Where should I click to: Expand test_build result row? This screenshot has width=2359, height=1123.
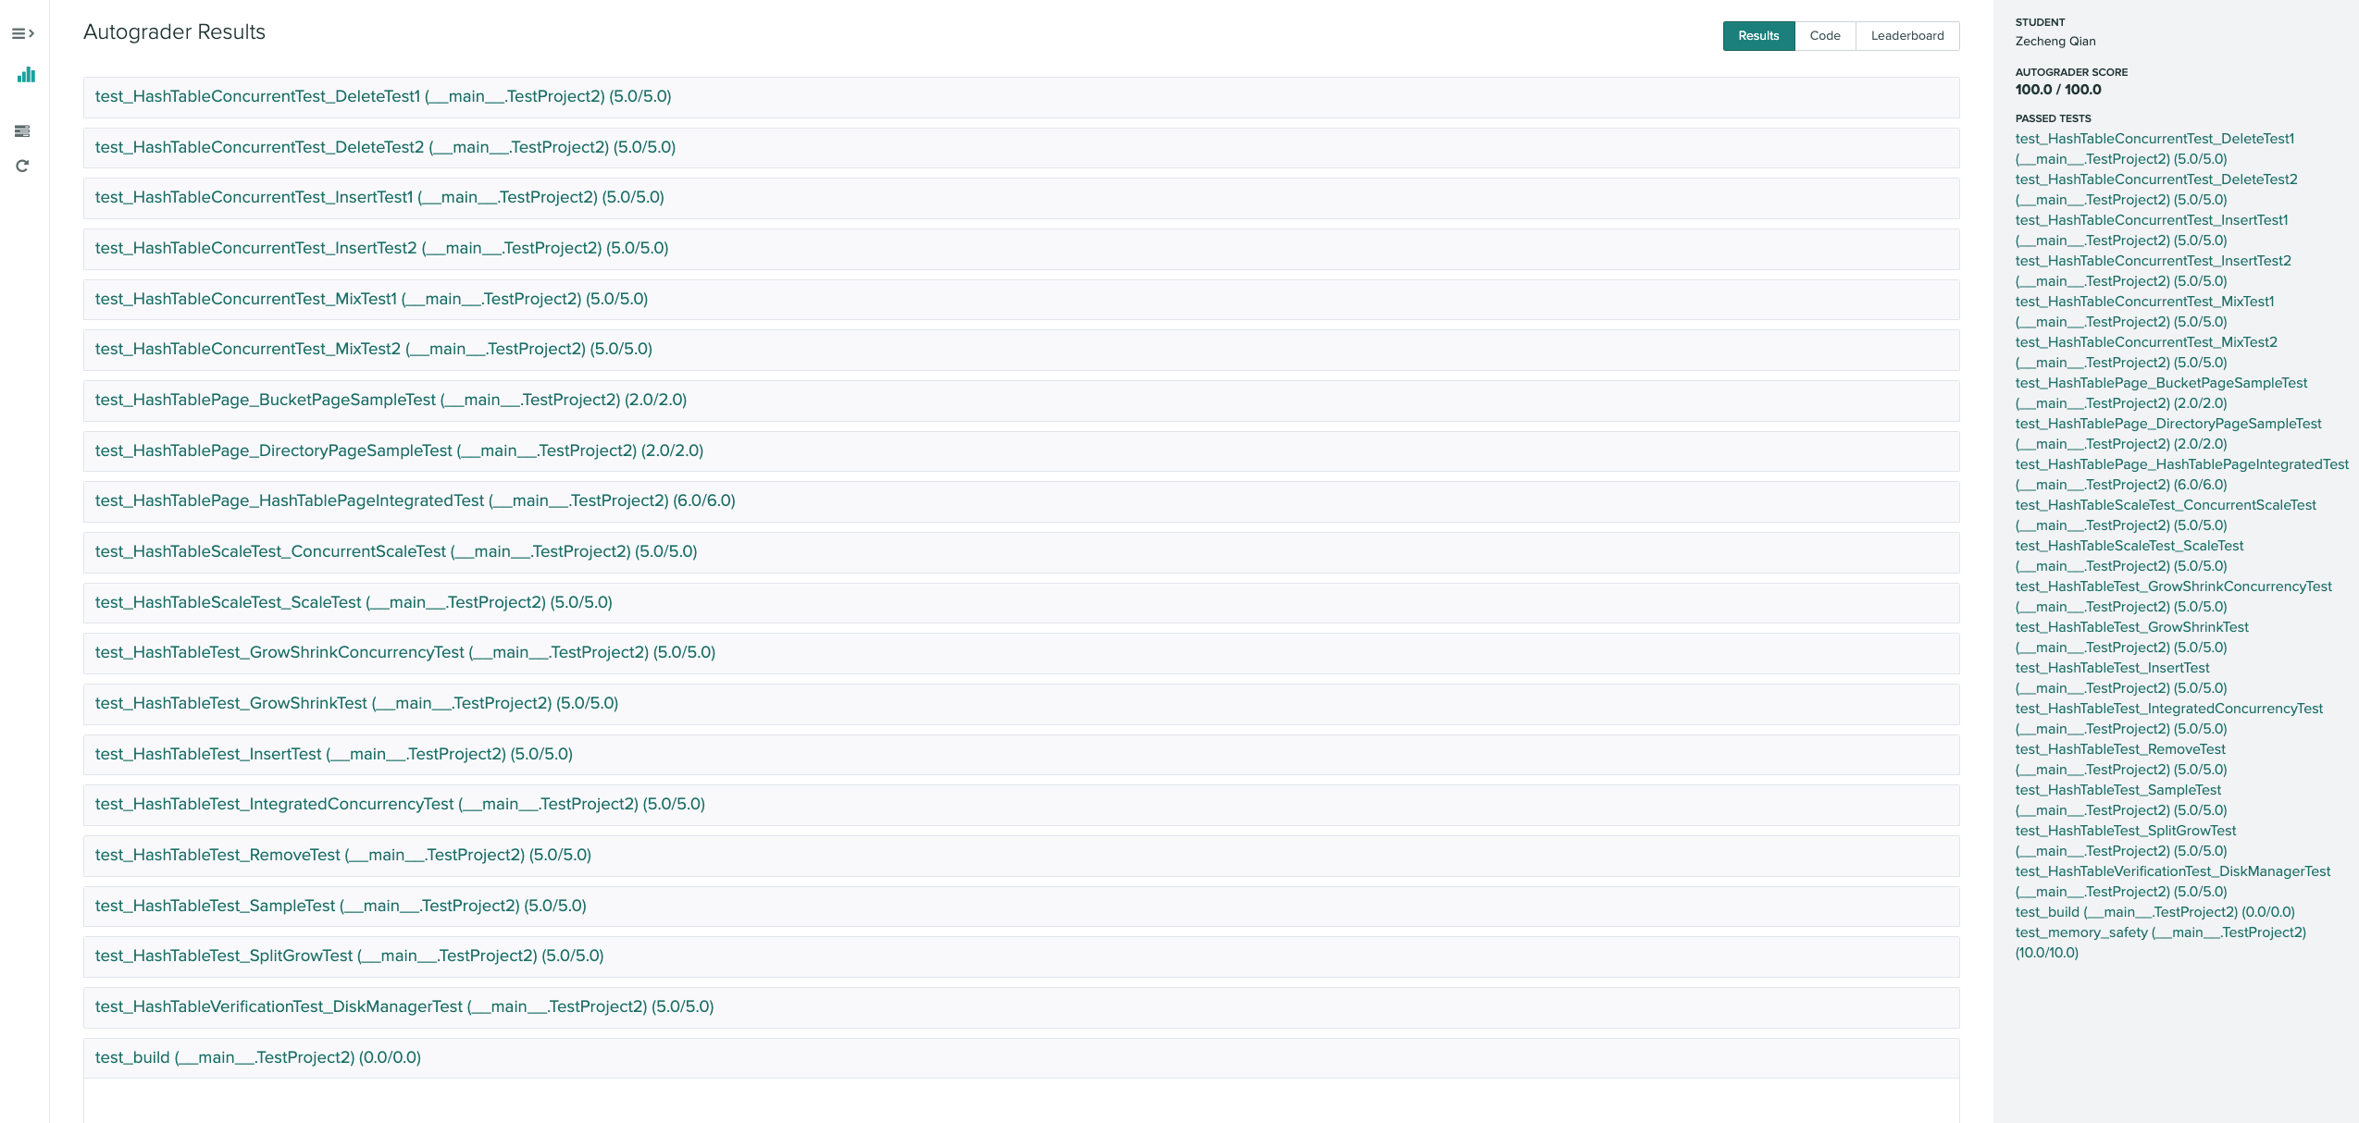coord(257,1058)
